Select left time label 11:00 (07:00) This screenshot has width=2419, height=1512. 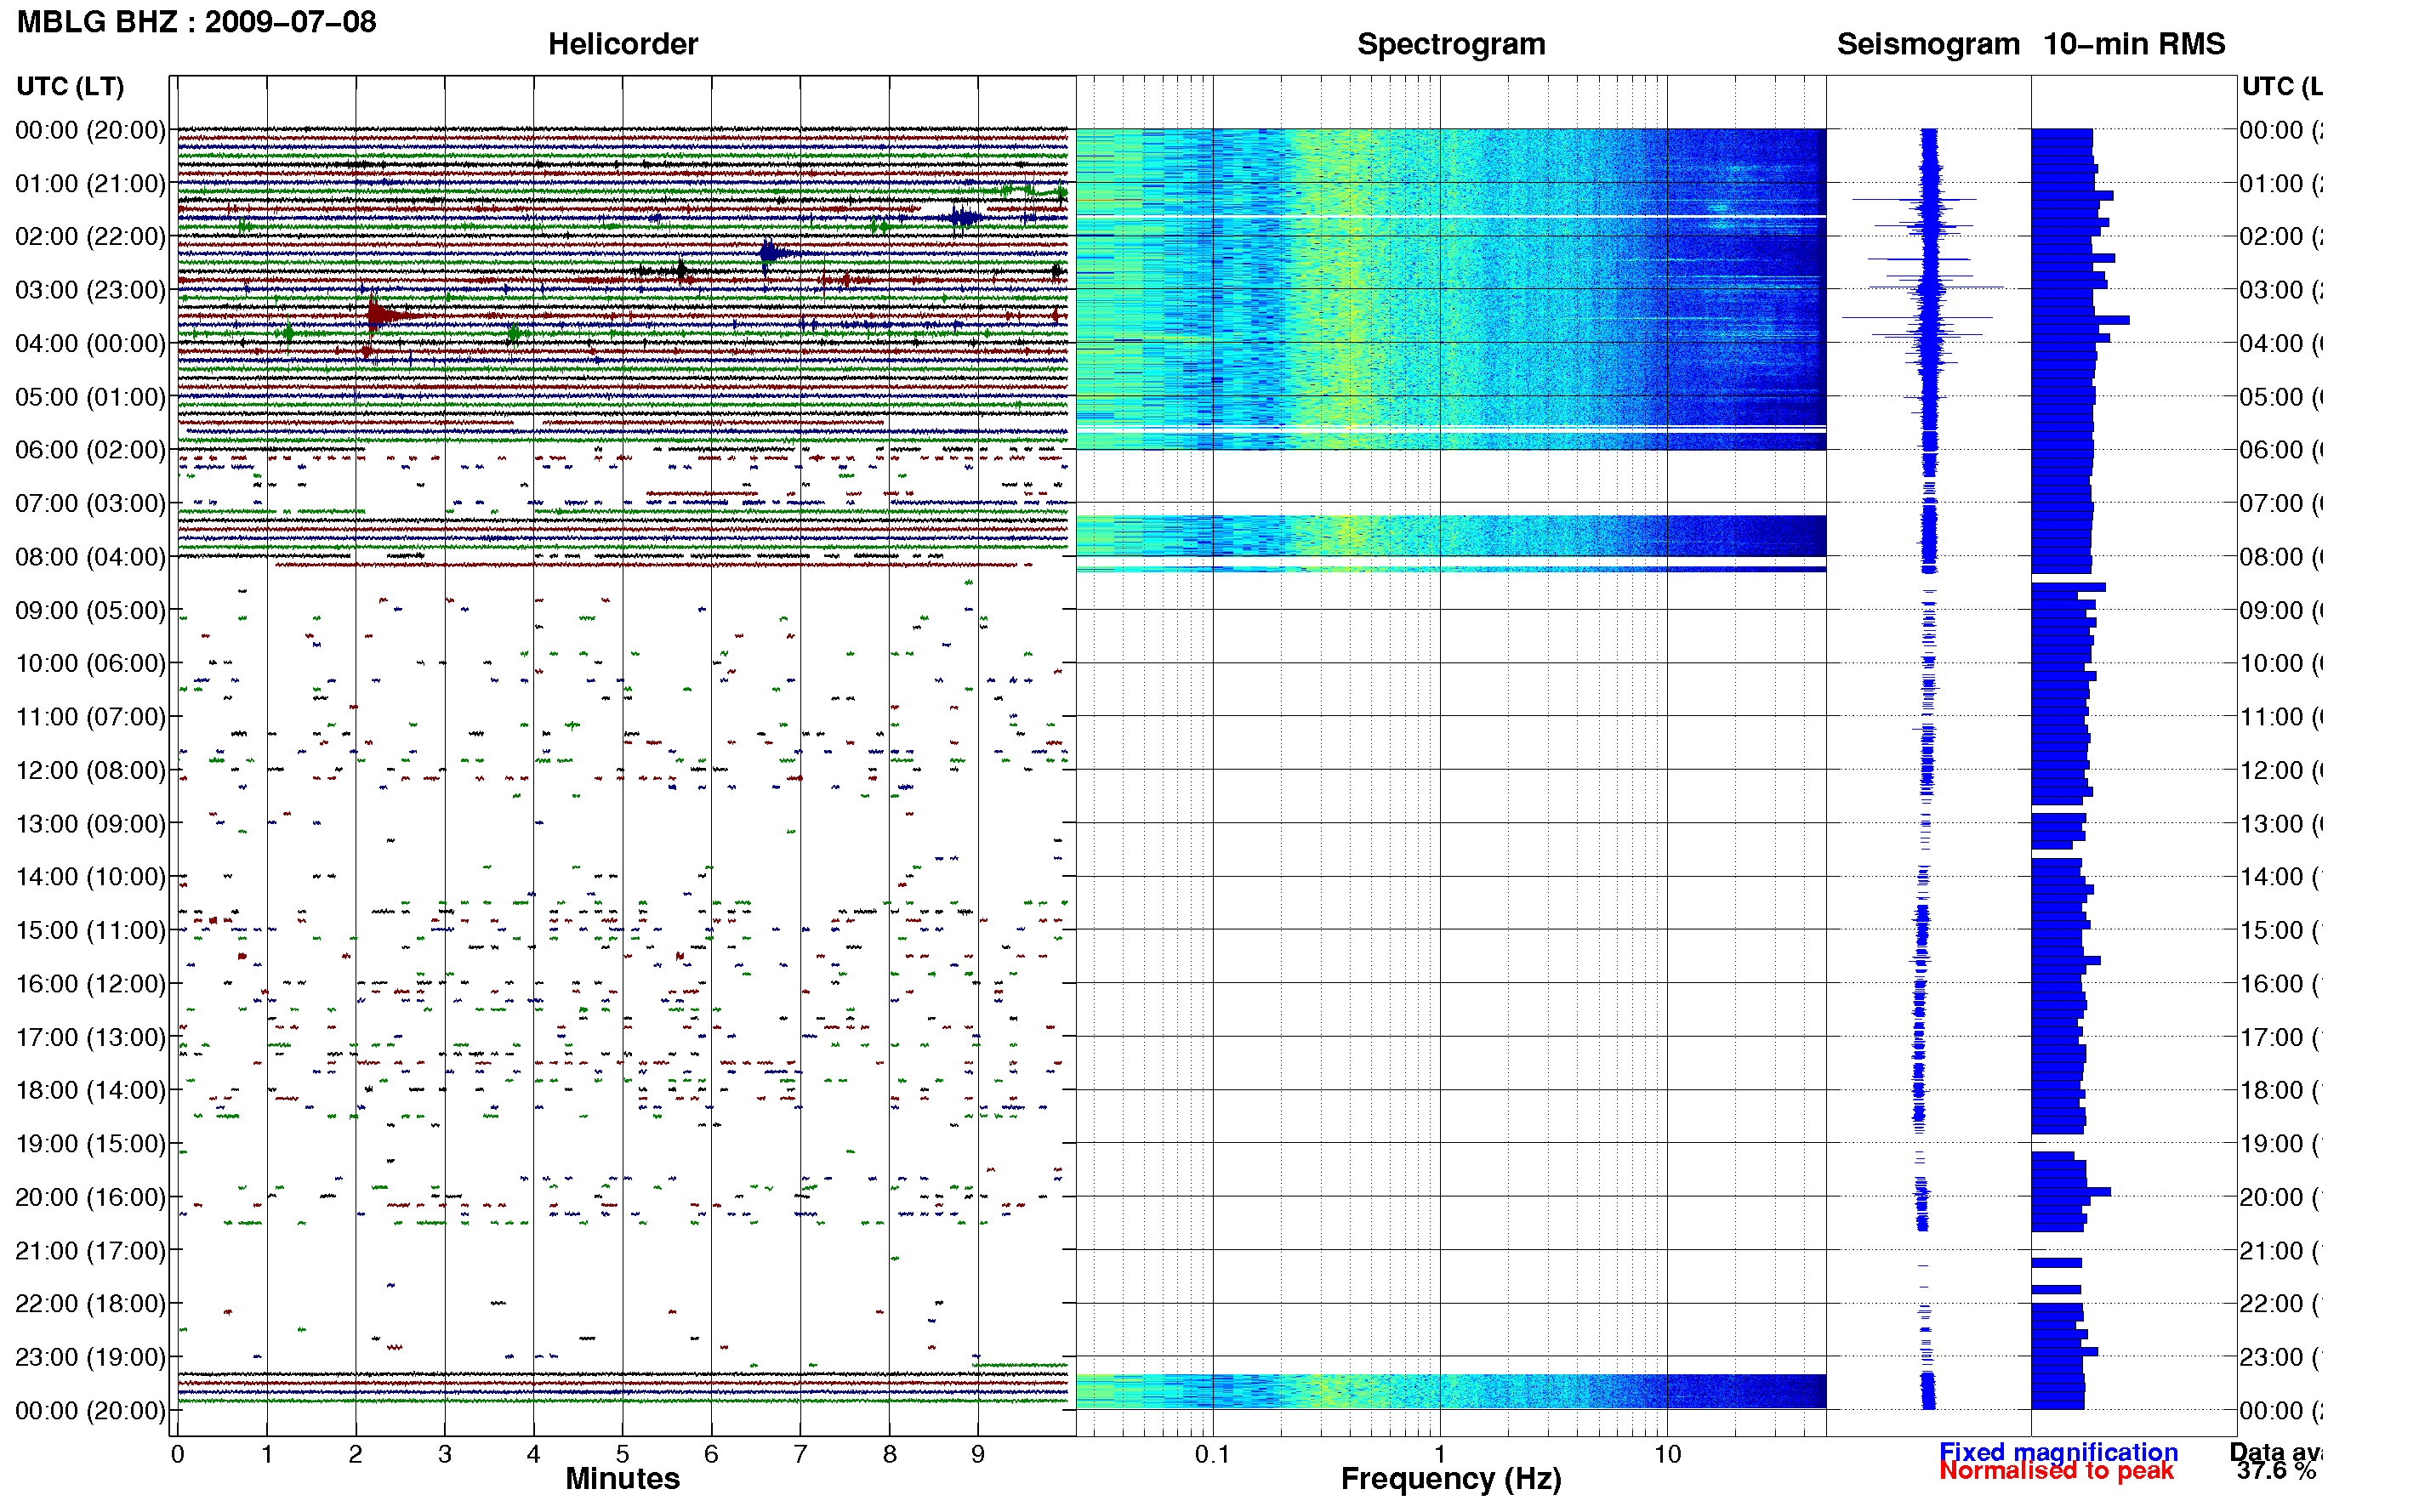click(90, 717)
